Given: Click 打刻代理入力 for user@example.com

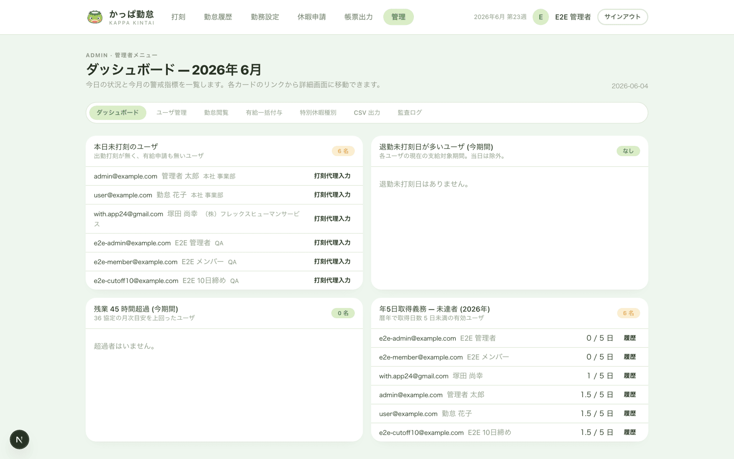Looking at the screenshot, I should (x=332, y=195).
